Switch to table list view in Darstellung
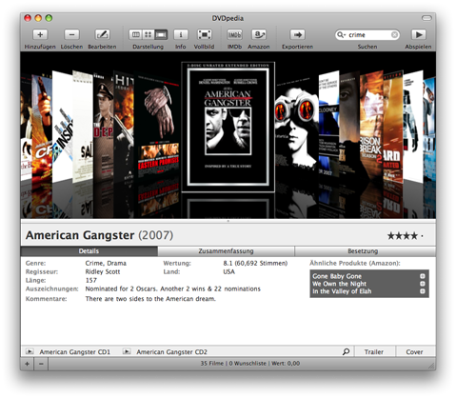 (136, 34)
